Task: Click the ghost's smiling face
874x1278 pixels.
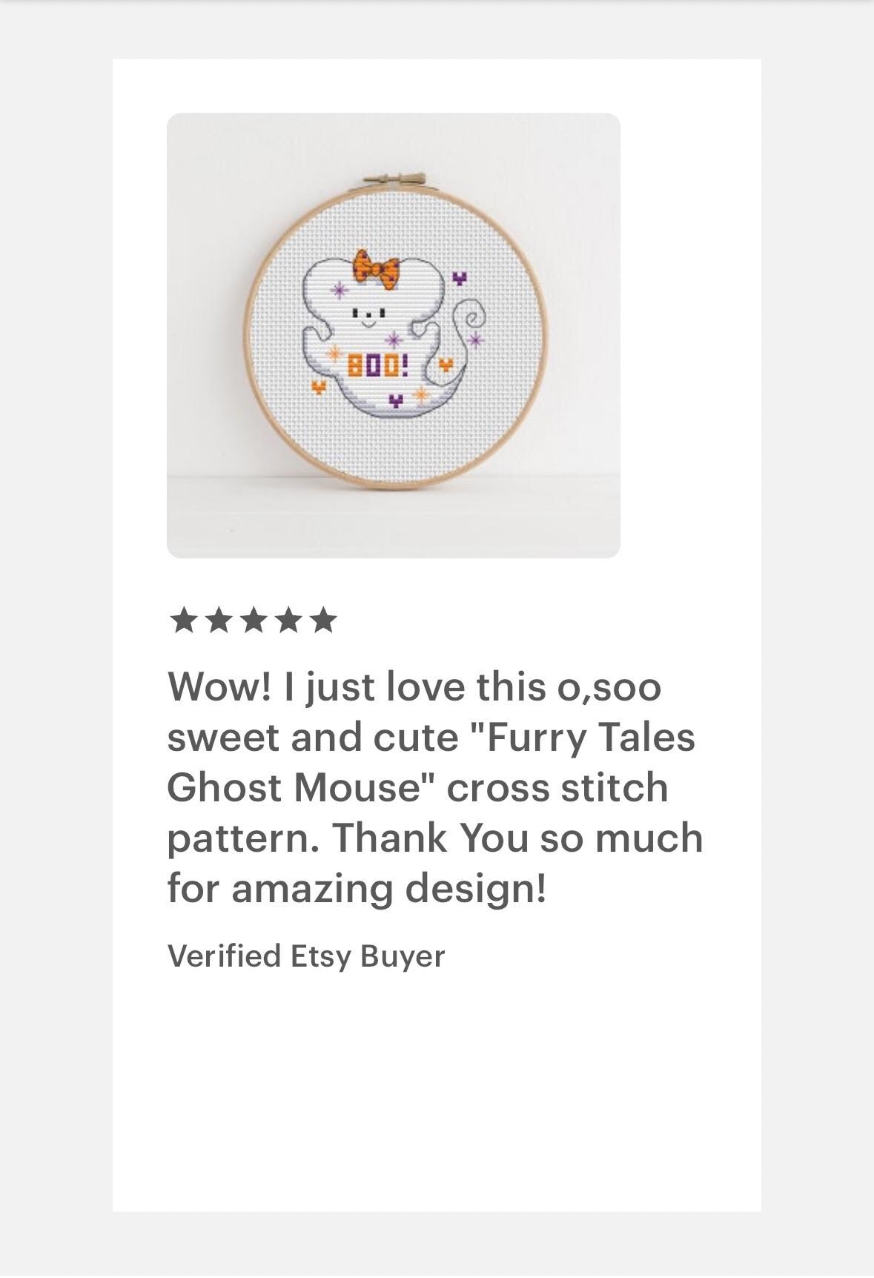Action: point(368,317)
